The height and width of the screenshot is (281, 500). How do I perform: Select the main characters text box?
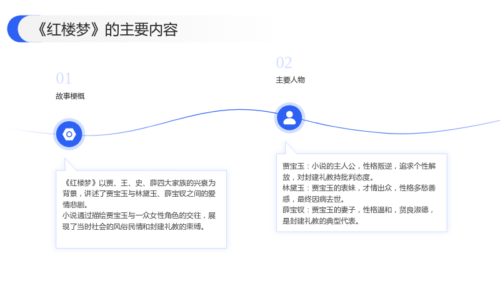[362, 193]
